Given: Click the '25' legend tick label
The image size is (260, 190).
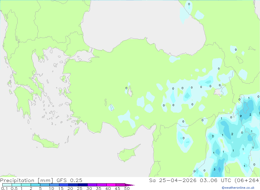Looking at the screenshot, I should click(x=80, y=188).
